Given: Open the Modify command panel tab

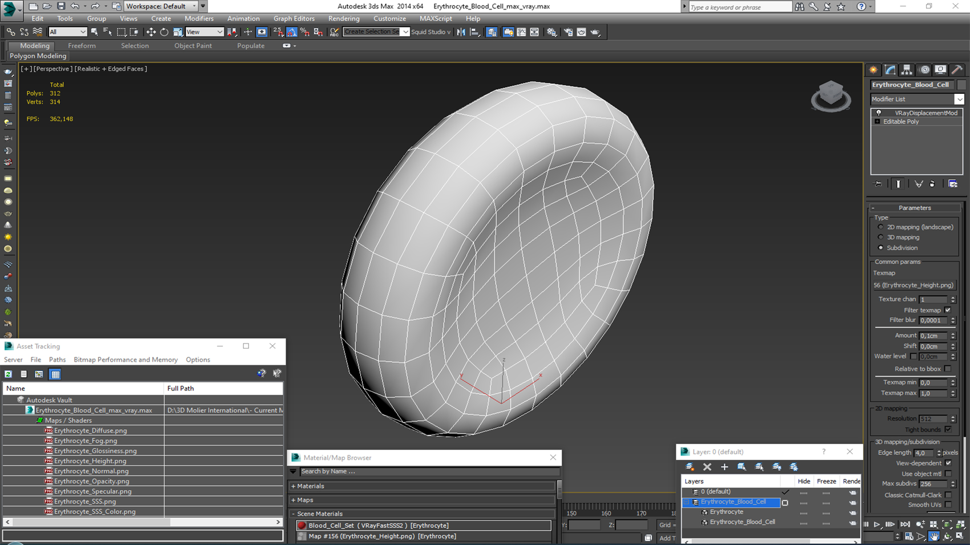Looking at the screenshot, I should (890, 70).
